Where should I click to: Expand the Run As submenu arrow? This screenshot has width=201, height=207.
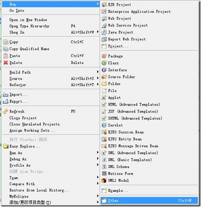coord(98,152)
